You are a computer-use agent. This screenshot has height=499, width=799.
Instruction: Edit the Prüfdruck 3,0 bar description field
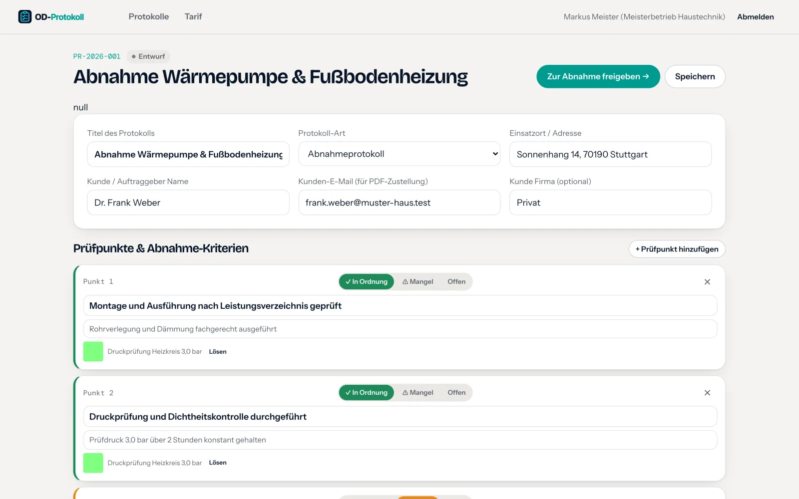(x=400, y=440)
